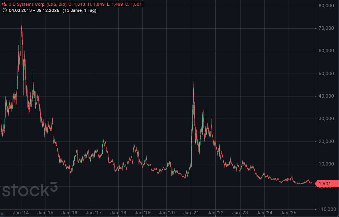Image resolution: width=339 pixels, height=217 pixels.
Task: Click the 20,000 price axis label
Action: pos(326,141)
